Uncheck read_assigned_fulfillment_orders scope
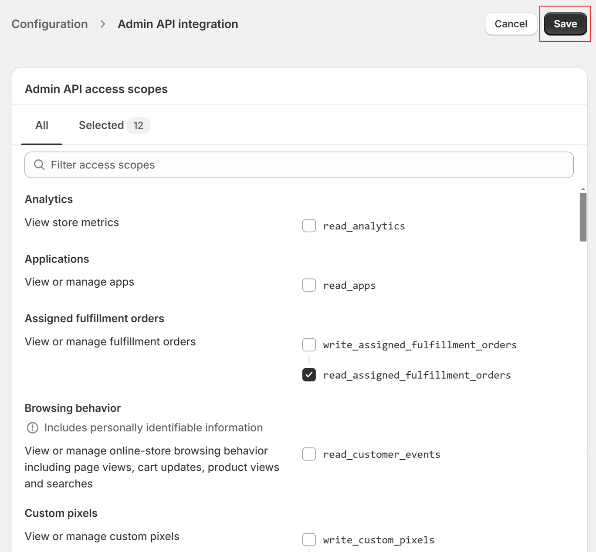The height and width of the screenshot is (552, 596). (x=309, y=375)
